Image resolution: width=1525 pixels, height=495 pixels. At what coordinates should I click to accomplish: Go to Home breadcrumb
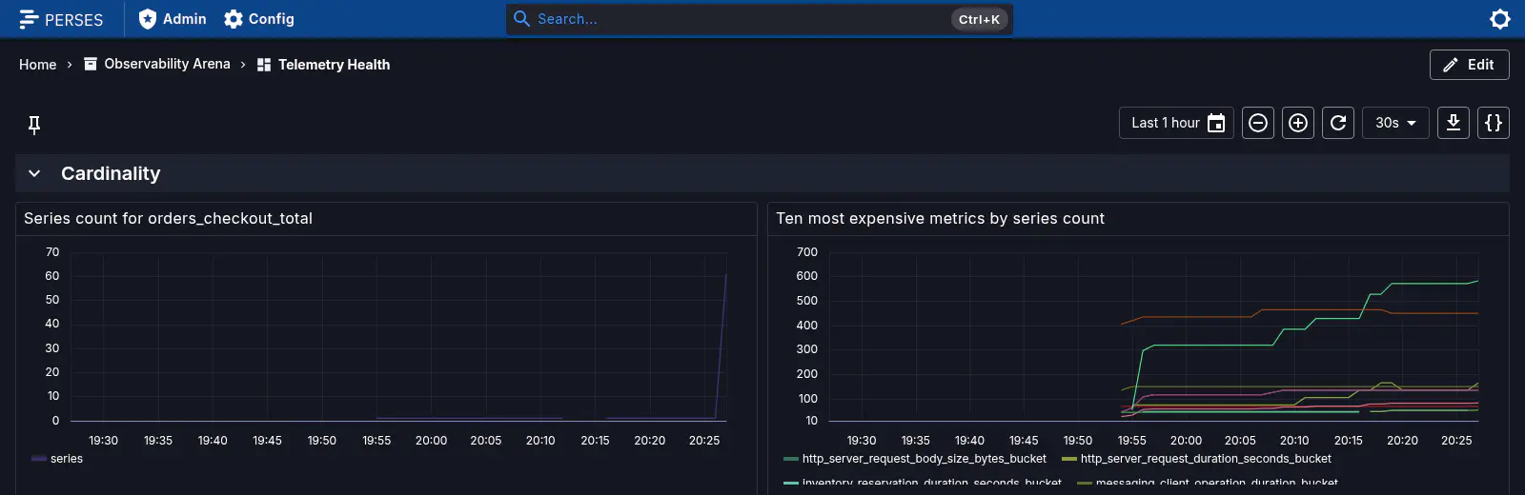tap(38, 65)
